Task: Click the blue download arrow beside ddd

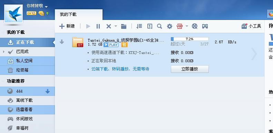Action: coord(48,91)
